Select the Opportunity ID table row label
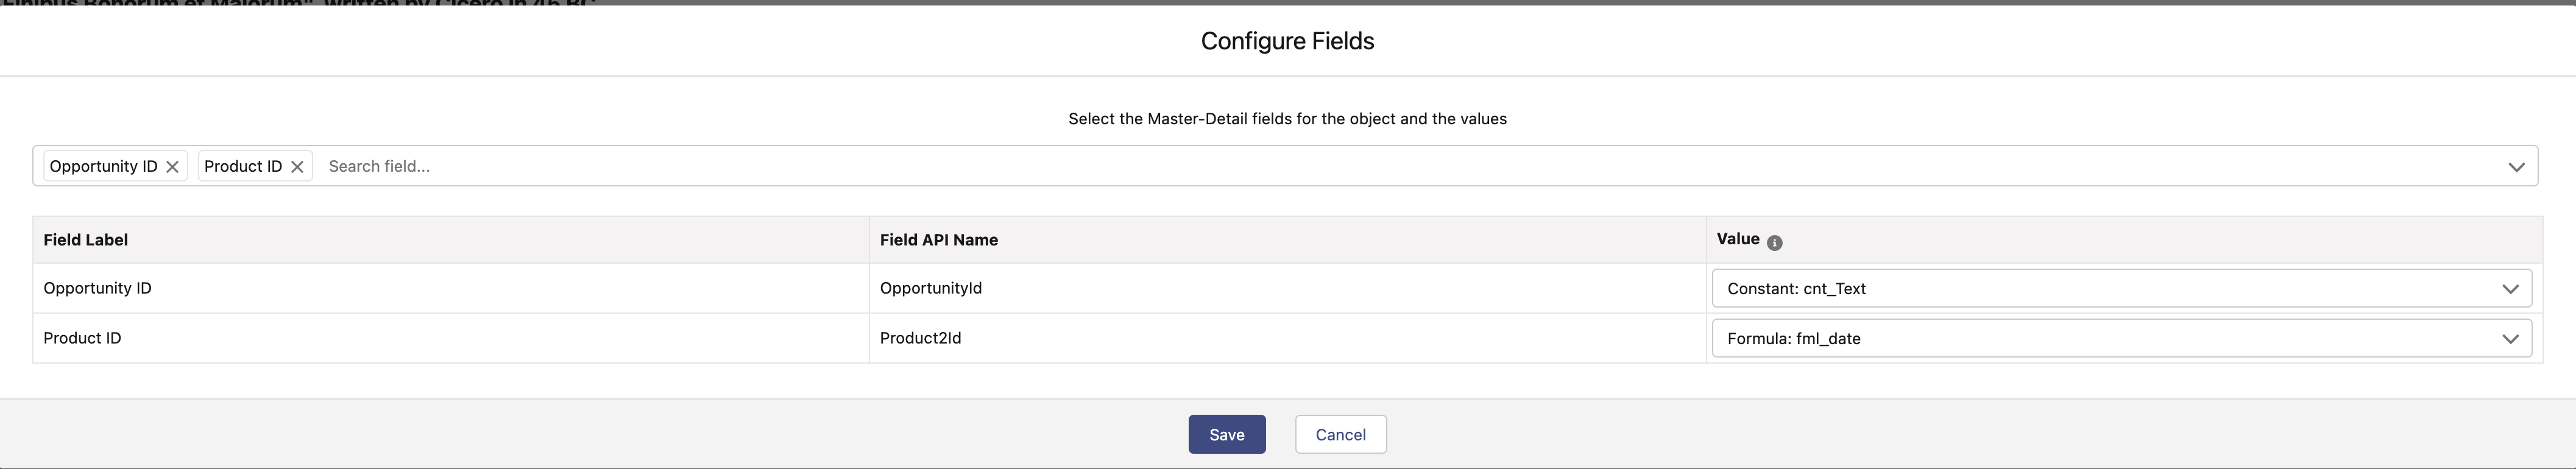Screen dimensions: 2576x469 pyautogui.click(x=97, y=289)
